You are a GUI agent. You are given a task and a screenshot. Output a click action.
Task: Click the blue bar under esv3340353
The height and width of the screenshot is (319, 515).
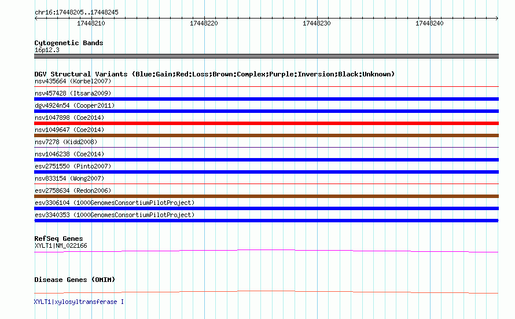(266, 221)
